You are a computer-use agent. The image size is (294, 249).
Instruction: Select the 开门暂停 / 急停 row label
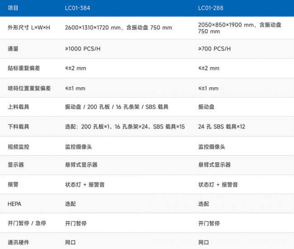27,223
